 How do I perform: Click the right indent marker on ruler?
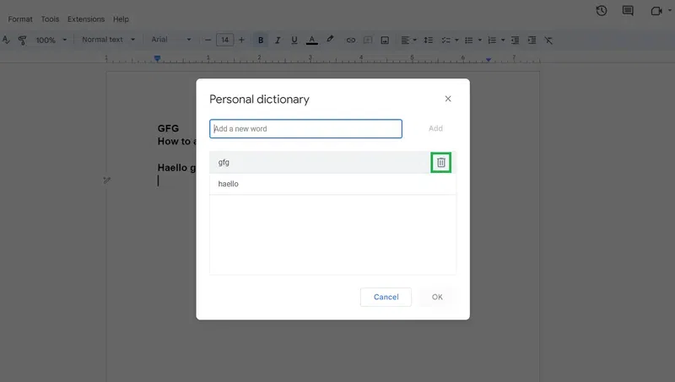(489, 59)
